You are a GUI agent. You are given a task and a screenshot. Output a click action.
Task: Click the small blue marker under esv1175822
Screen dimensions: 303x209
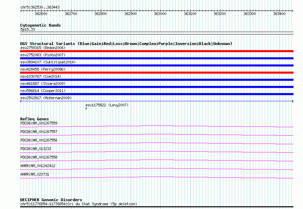click(86, 108)
